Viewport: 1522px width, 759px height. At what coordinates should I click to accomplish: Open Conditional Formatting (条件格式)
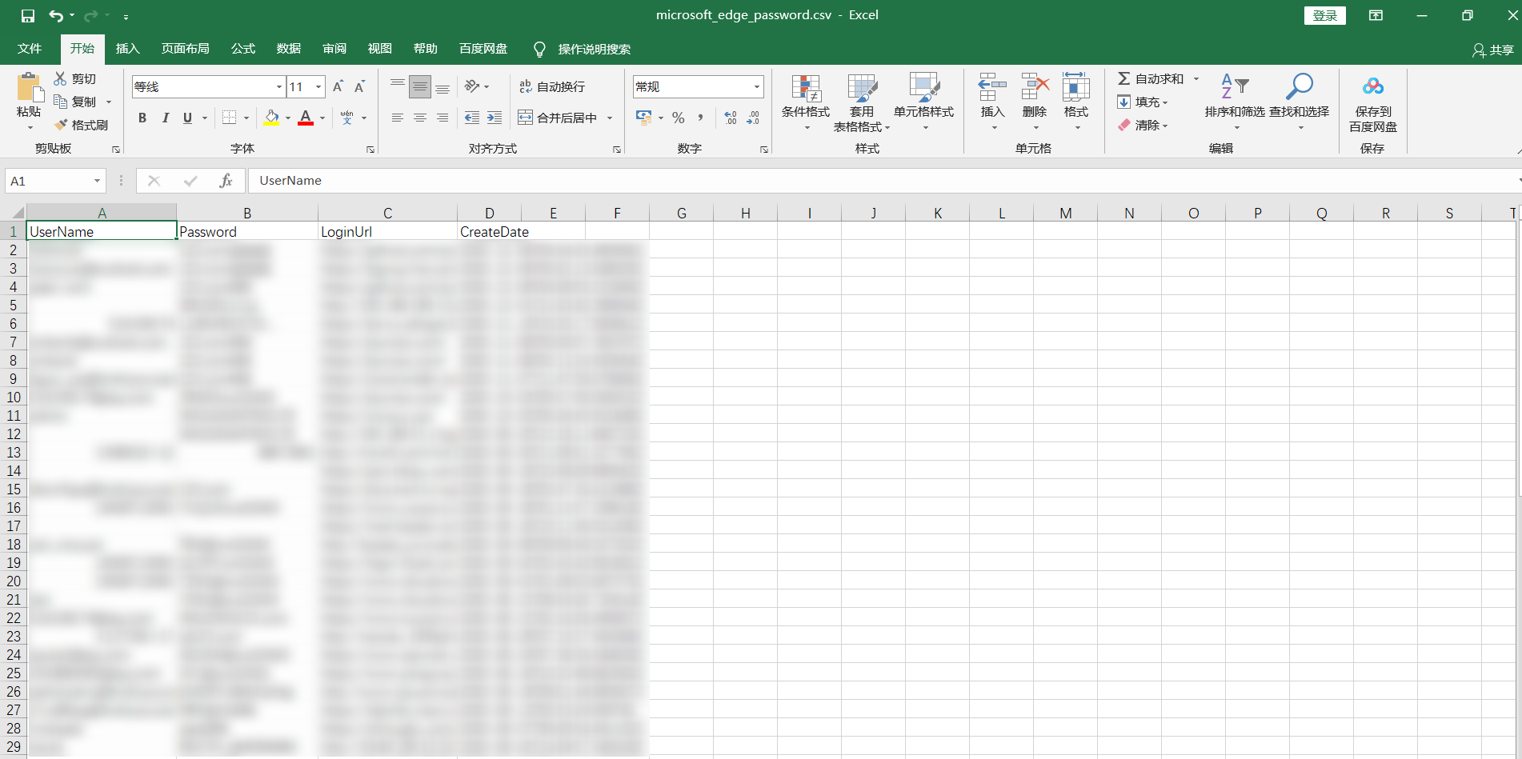[x=806, y=102]
